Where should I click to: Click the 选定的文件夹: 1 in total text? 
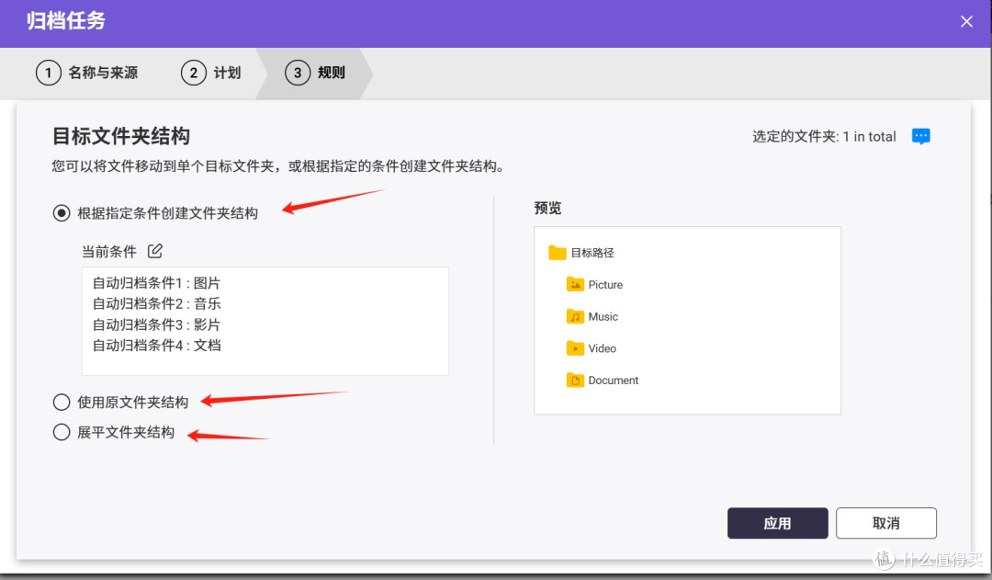pyautogui.click(x=824, y=137)
